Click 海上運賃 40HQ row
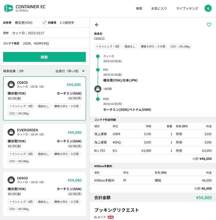This screenshot has width=216, height=220. [153, 142]
